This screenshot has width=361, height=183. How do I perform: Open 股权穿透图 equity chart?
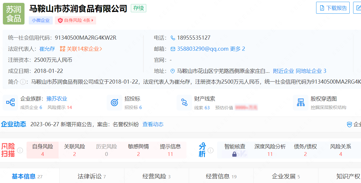pos(324,99)
